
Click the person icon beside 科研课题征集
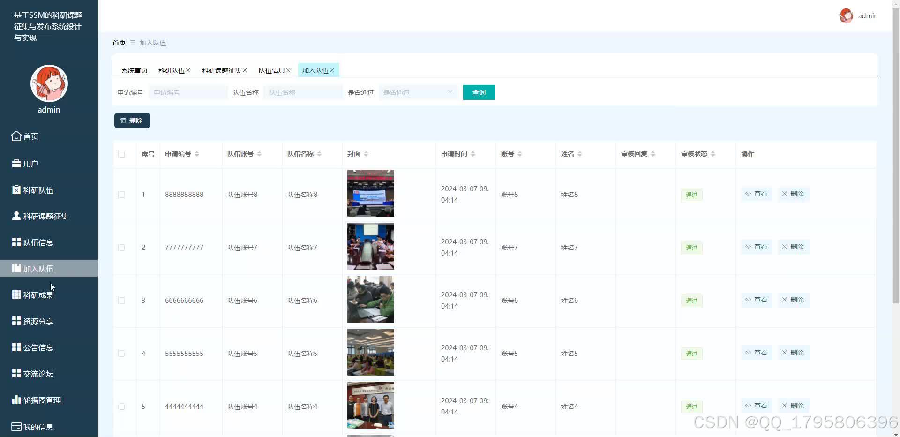[x=16, y=216]
